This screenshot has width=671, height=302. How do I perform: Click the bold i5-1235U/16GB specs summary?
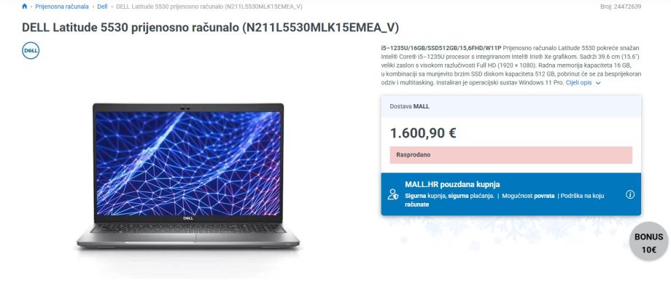click(x=441, y=48)
